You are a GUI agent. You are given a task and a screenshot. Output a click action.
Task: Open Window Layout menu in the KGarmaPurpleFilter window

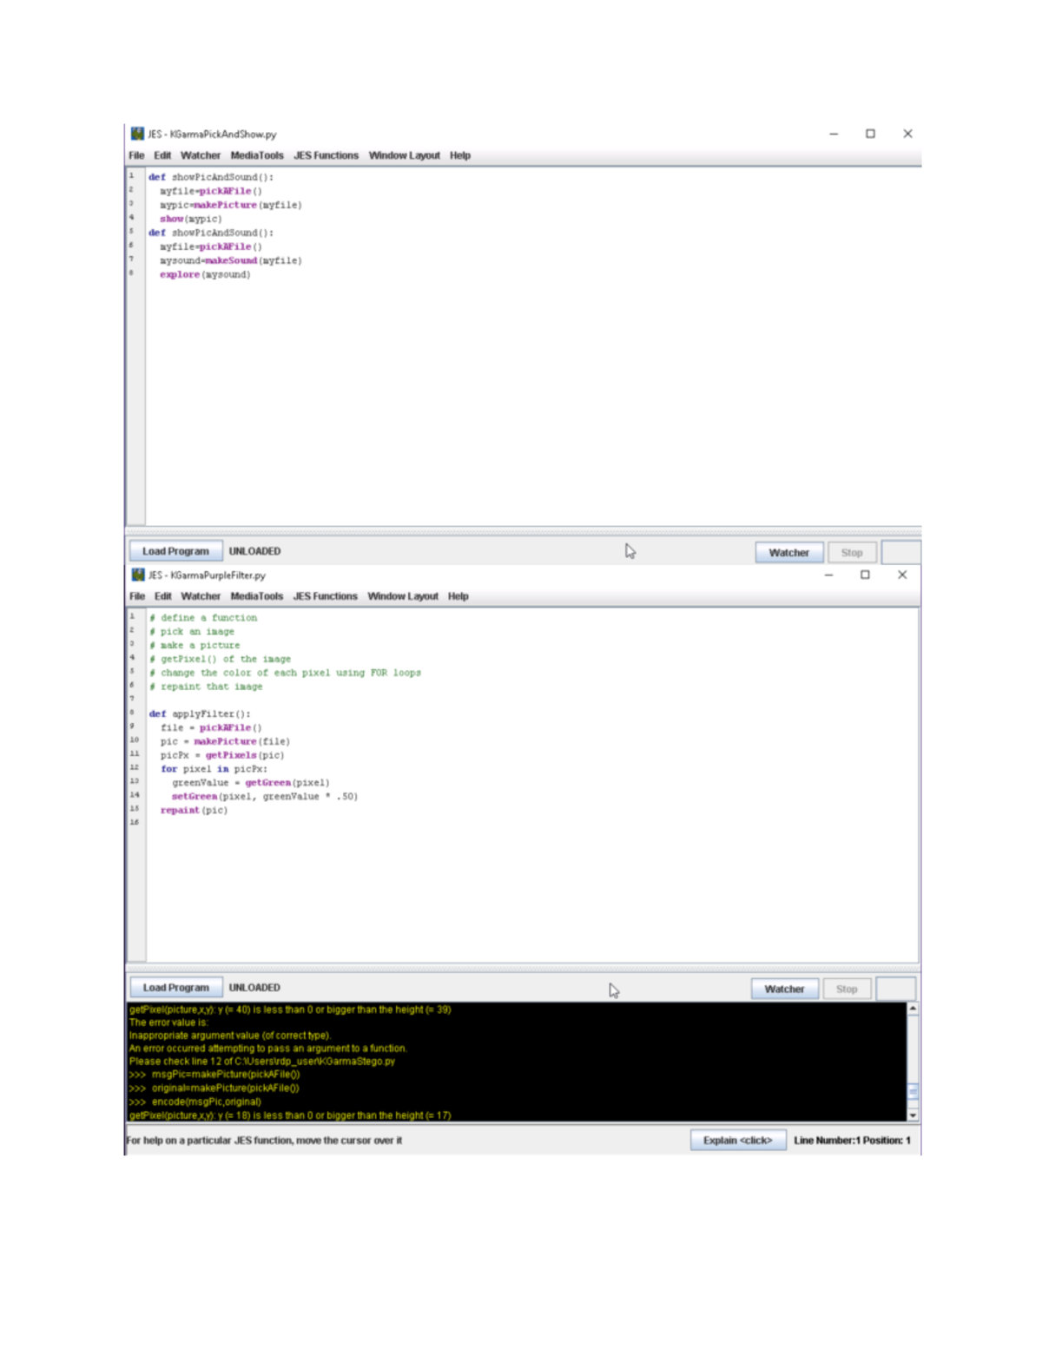tap(402, 596)
